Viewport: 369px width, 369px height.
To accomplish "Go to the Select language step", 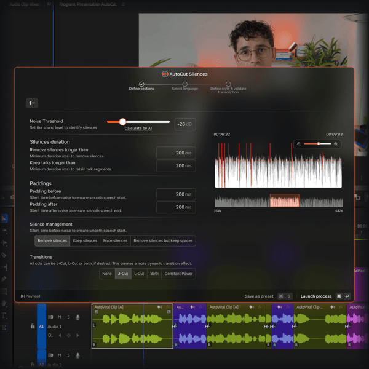I will 184,84.
